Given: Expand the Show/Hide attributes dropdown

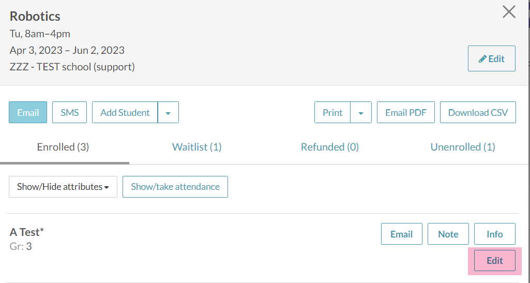Looking at the screenshot, I should [63, 187].
